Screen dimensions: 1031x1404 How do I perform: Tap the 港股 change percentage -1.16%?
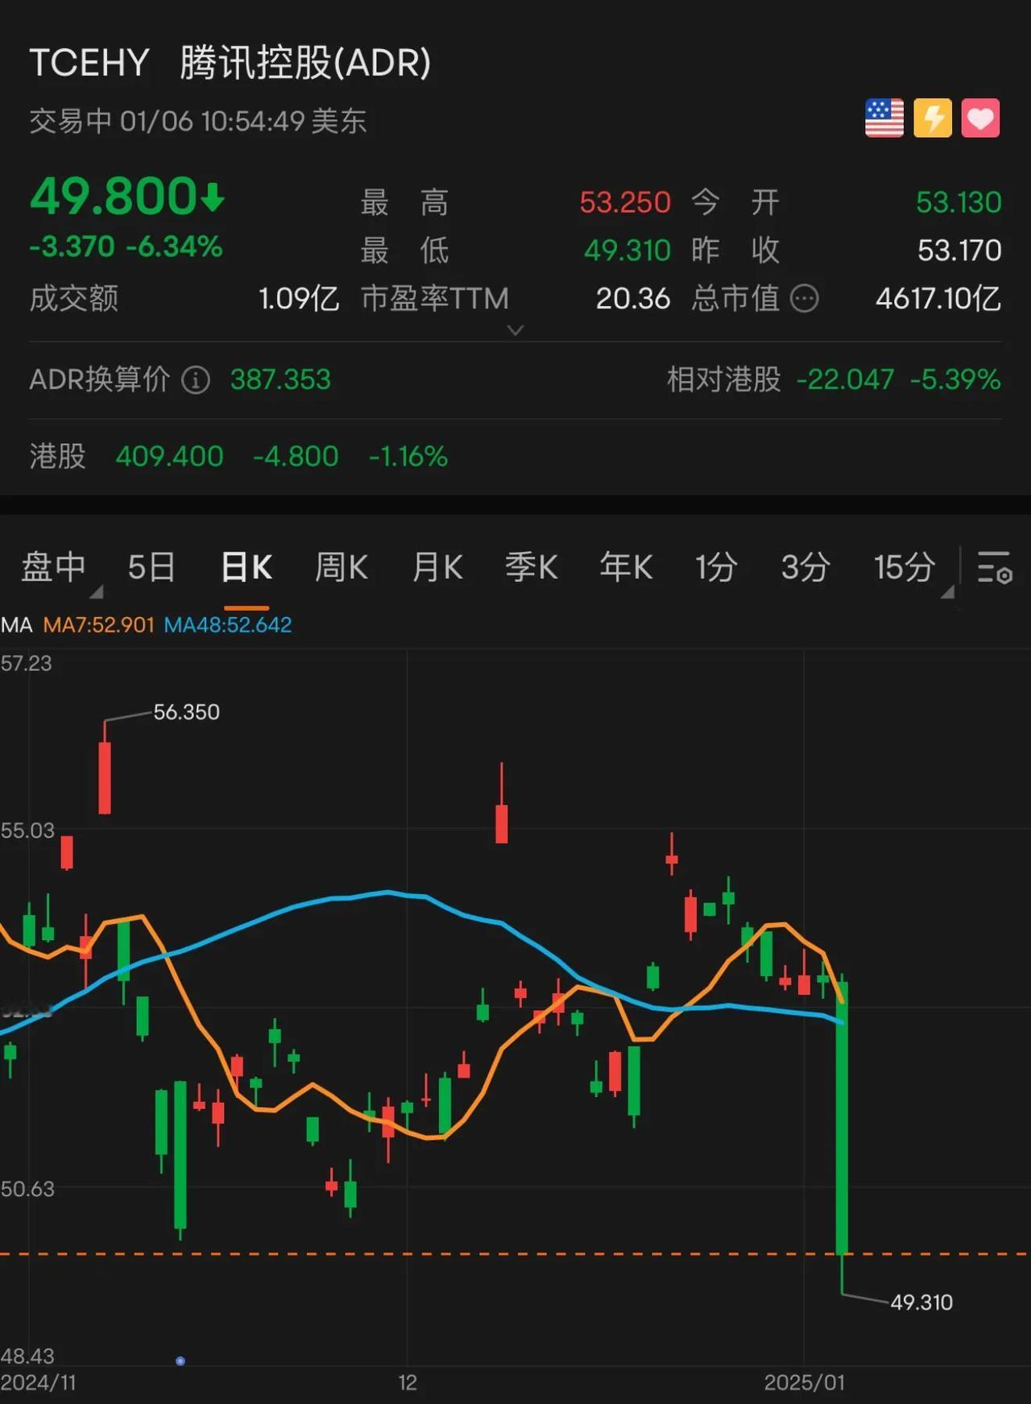pos(408,457)
